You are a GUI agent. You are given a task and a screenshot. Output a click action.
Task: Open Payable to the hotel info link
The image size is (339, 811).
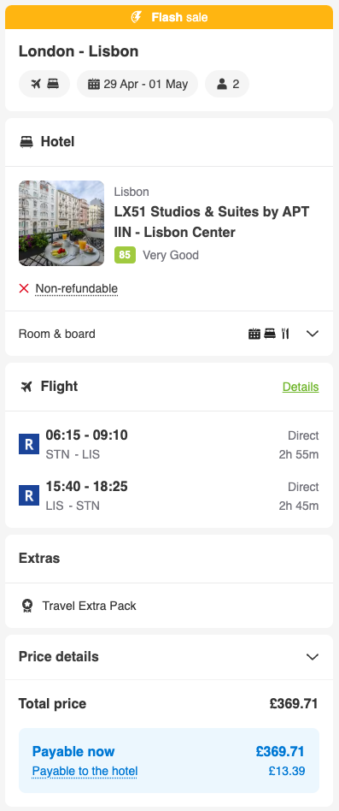point(85,771)
